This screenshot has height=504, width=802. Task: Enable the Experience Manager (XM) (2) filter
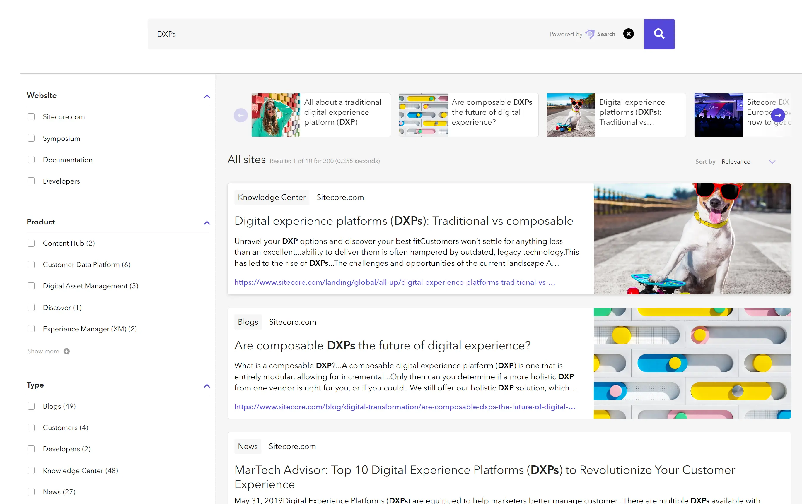[31, 329]
